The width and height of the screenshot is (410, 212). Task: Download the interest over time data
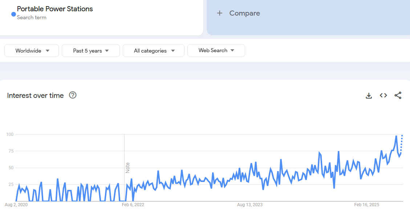tap(369, 96)
